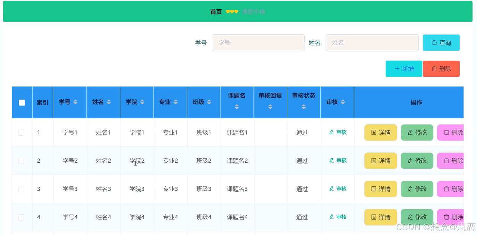
Task: Check the checkbox for row 3
Action: pos(21,189)
